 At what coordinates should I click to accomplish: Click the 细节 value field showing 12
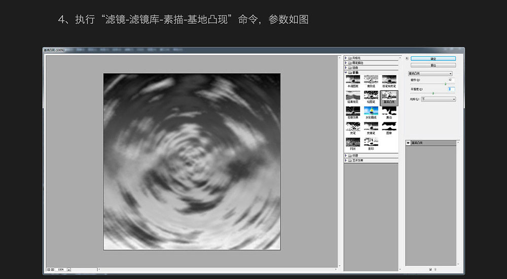(451, 80)
